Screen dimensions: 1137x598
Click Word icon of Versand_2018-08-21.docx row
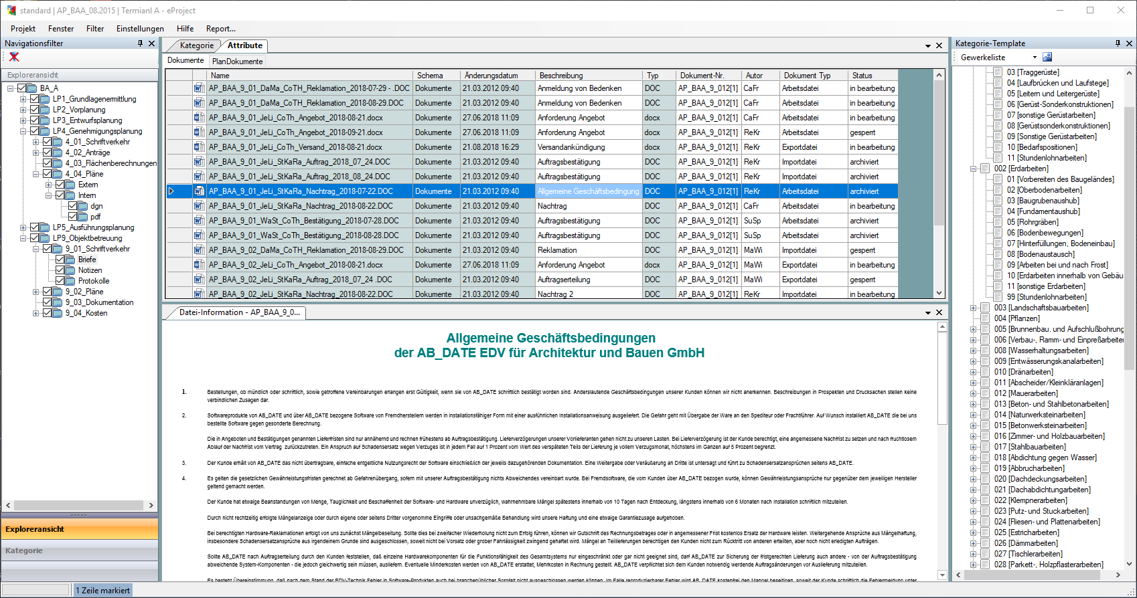(x=199, y=146)
